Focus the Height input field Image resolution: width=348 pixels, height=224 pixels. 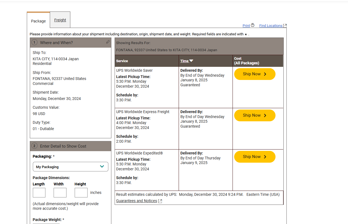coord(81,193)
